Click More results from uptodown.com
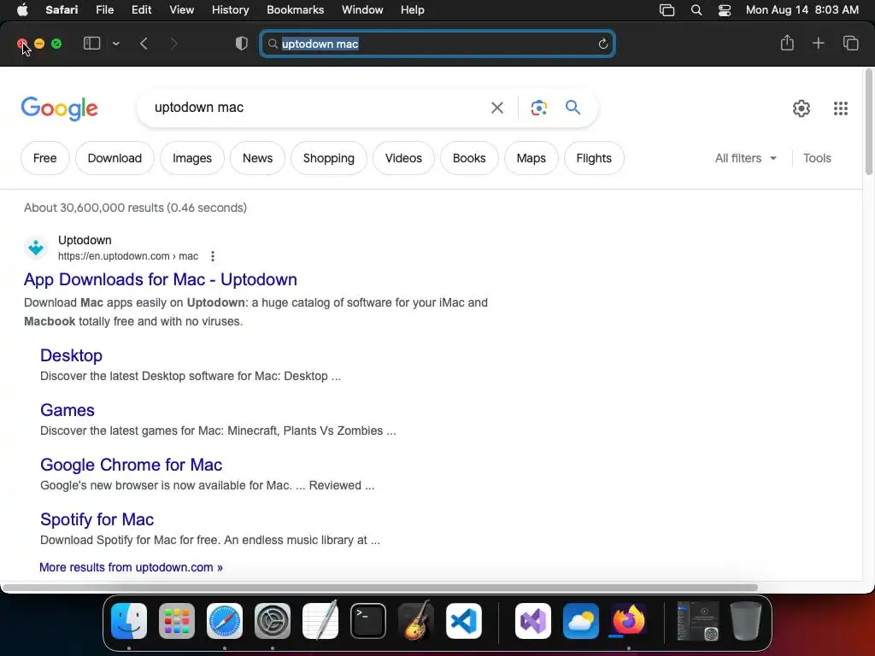This screenshot has width=875, height=656. coord(131,567)
